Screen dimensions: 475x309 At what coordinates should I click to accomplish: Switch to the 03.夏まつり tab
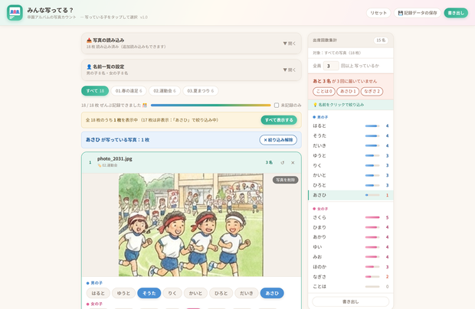[x=200, y=91]
